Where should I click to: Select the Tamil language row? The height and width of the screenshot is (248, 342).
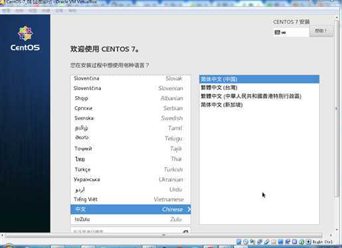tap(130, 128)
